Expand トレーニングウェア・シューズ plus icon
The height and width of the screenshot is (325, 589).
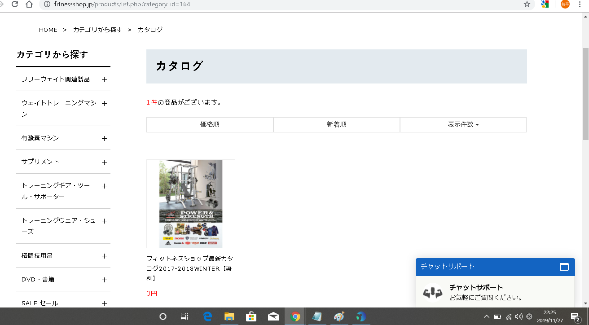(x=104, y=221)
